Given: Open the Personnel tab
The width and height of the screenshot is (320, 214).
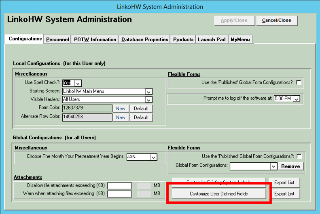Looking at the screenshot, I should coord(57,39).
